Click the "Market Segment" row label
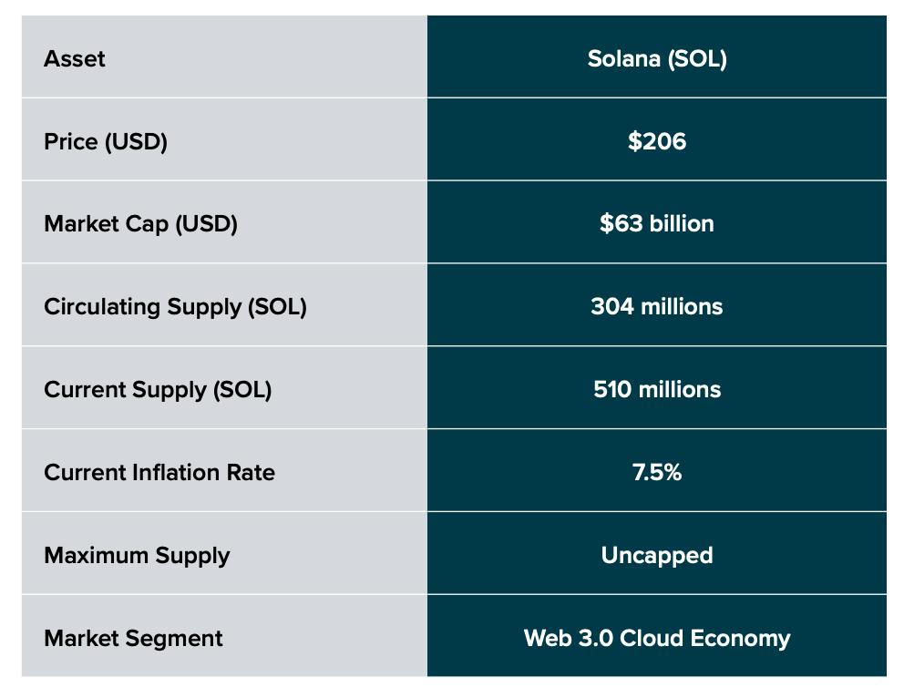 [x=133, y=639]
